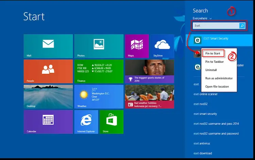Select 'eset nod32 username and pass 2014' suggestion
Viewport: 255px width, 160px height.
point(216,124)
